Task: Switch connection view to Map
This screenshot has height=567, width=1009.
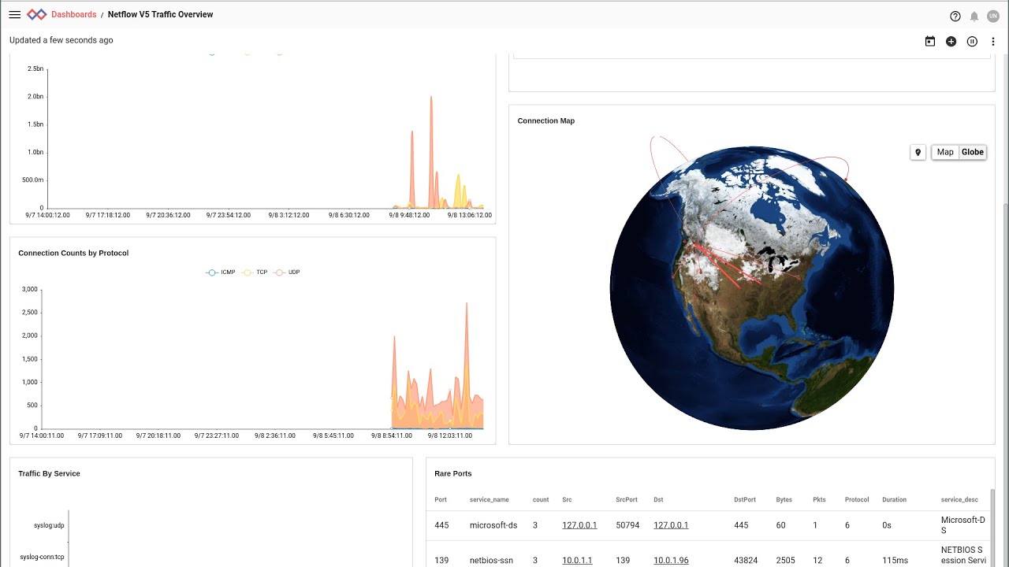Action: coord(945,152)
